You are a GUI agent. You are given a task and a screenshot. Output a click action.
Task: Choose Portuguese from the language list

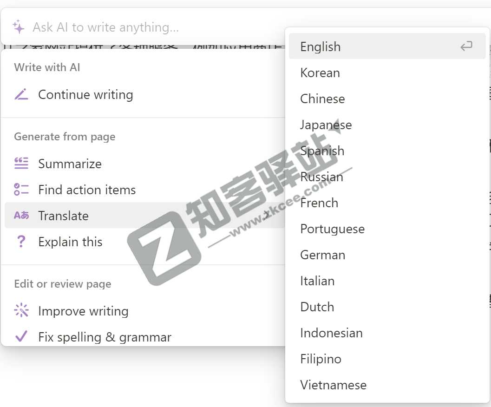pyautogui.click(x=332, y=229)
